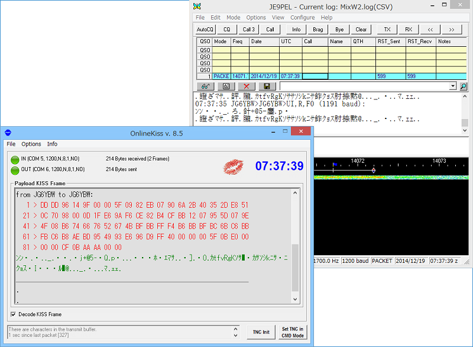Click the callbook lookup icon button
Image resolution: width=473 pixels, height=347 pixels.
[226, 86]
